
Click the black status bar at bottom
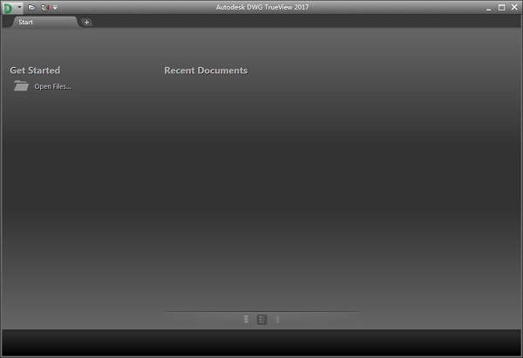[261, 342]
